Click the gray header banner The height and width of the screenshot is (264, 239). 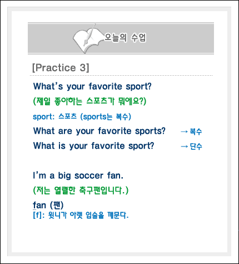point(121,38)
